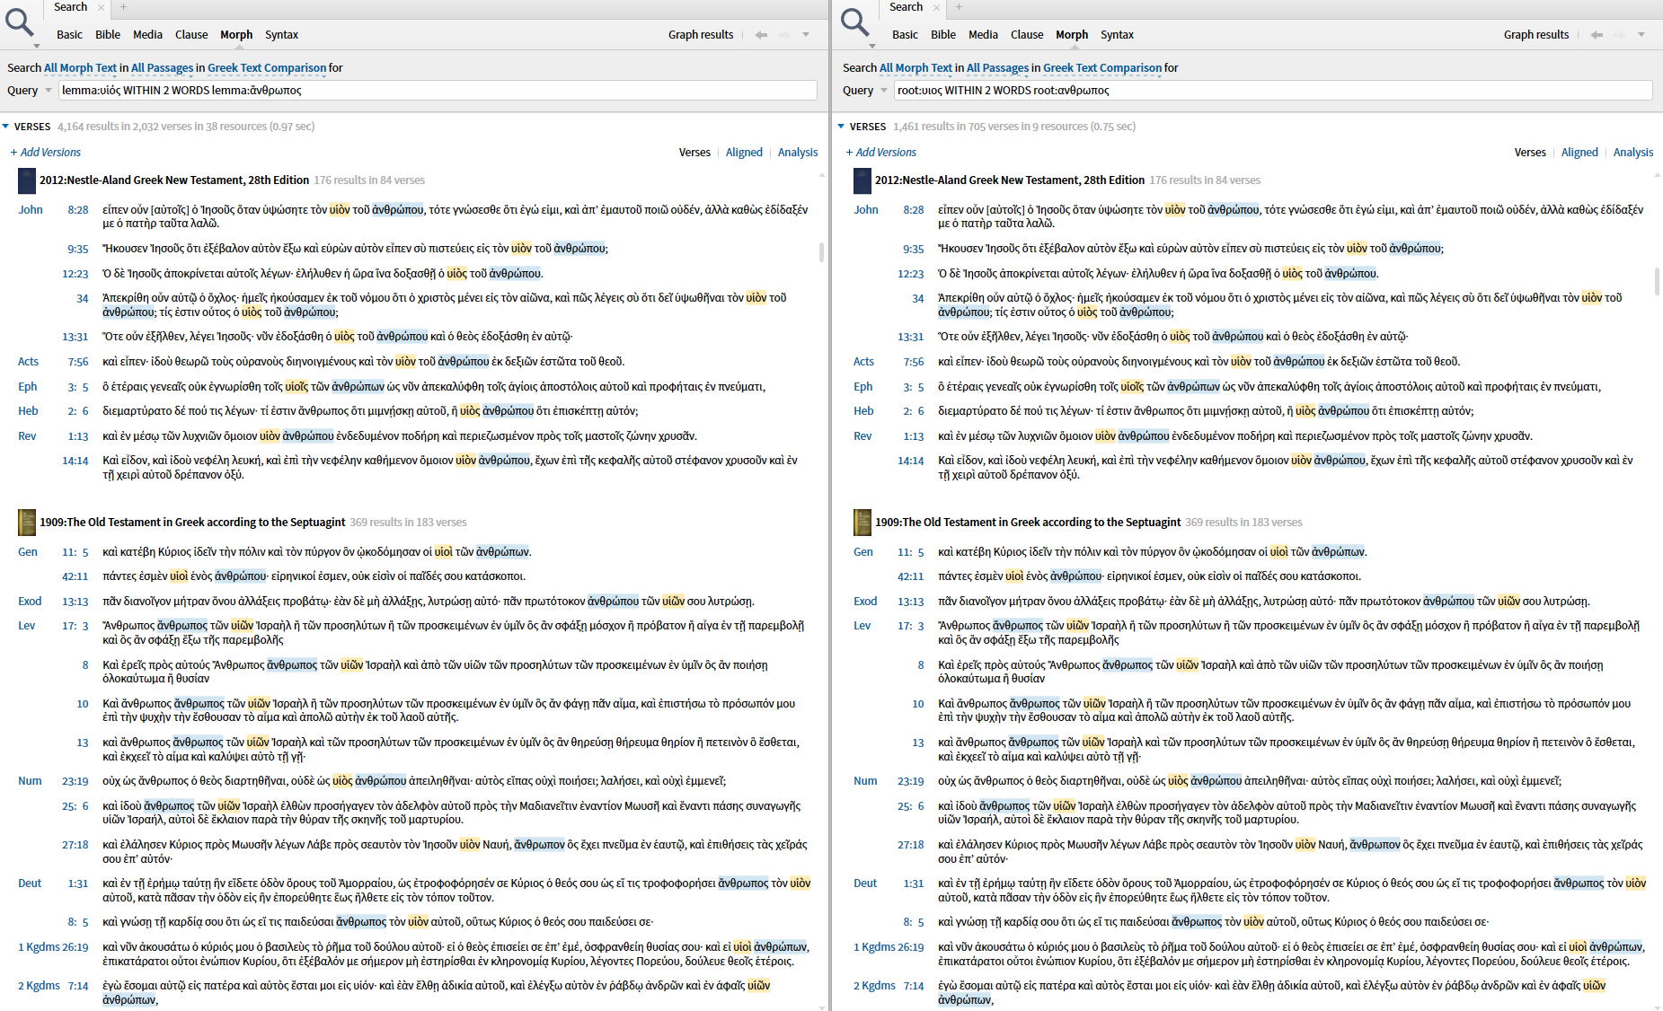Open '1 Kgdms 26:19' reference in right panel
This screenshot has height=1011, width=1663.
(889, 947)
